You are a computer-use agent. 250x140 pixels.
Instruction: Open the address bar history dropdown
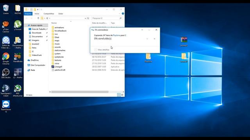point(85,18)
